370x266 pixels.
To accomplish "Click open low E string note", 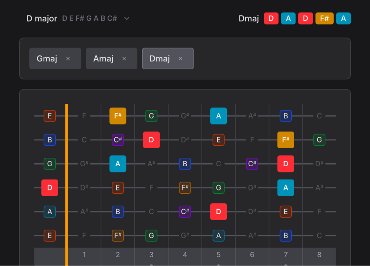I will 50,236.
